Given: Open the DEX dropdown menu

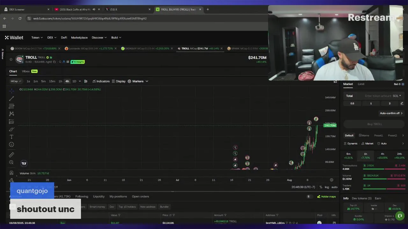Looking at the screenshot, I should click(x=52, y=38).
